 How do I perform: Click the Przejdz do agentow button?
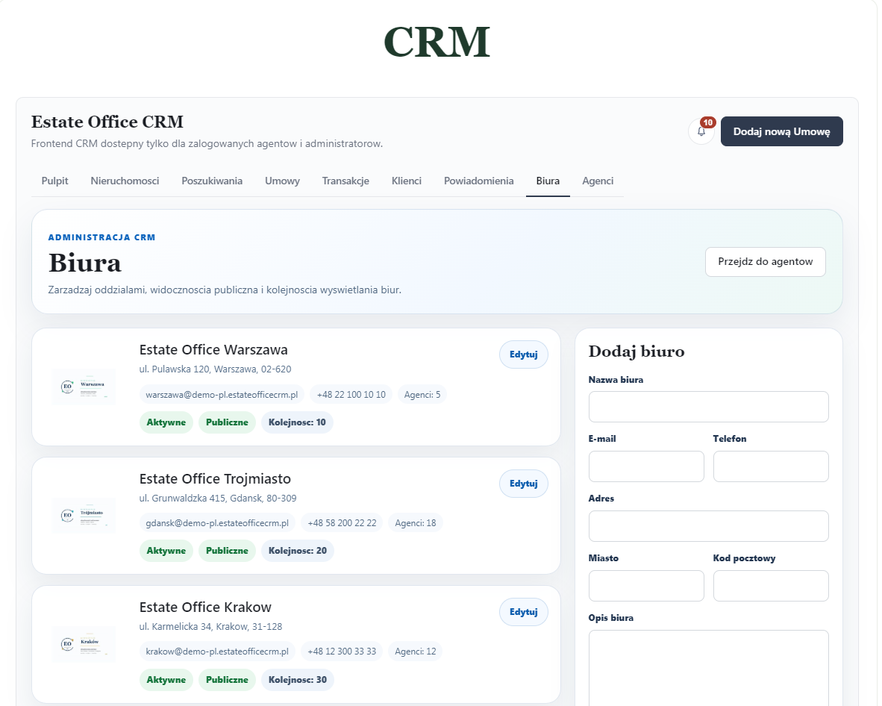coord(765,262)
